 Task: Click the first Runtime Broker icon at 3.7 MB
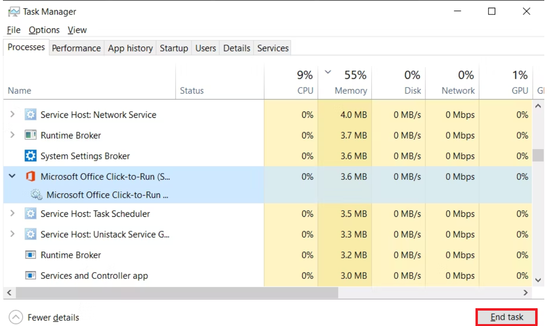click(x=31, y=135)
